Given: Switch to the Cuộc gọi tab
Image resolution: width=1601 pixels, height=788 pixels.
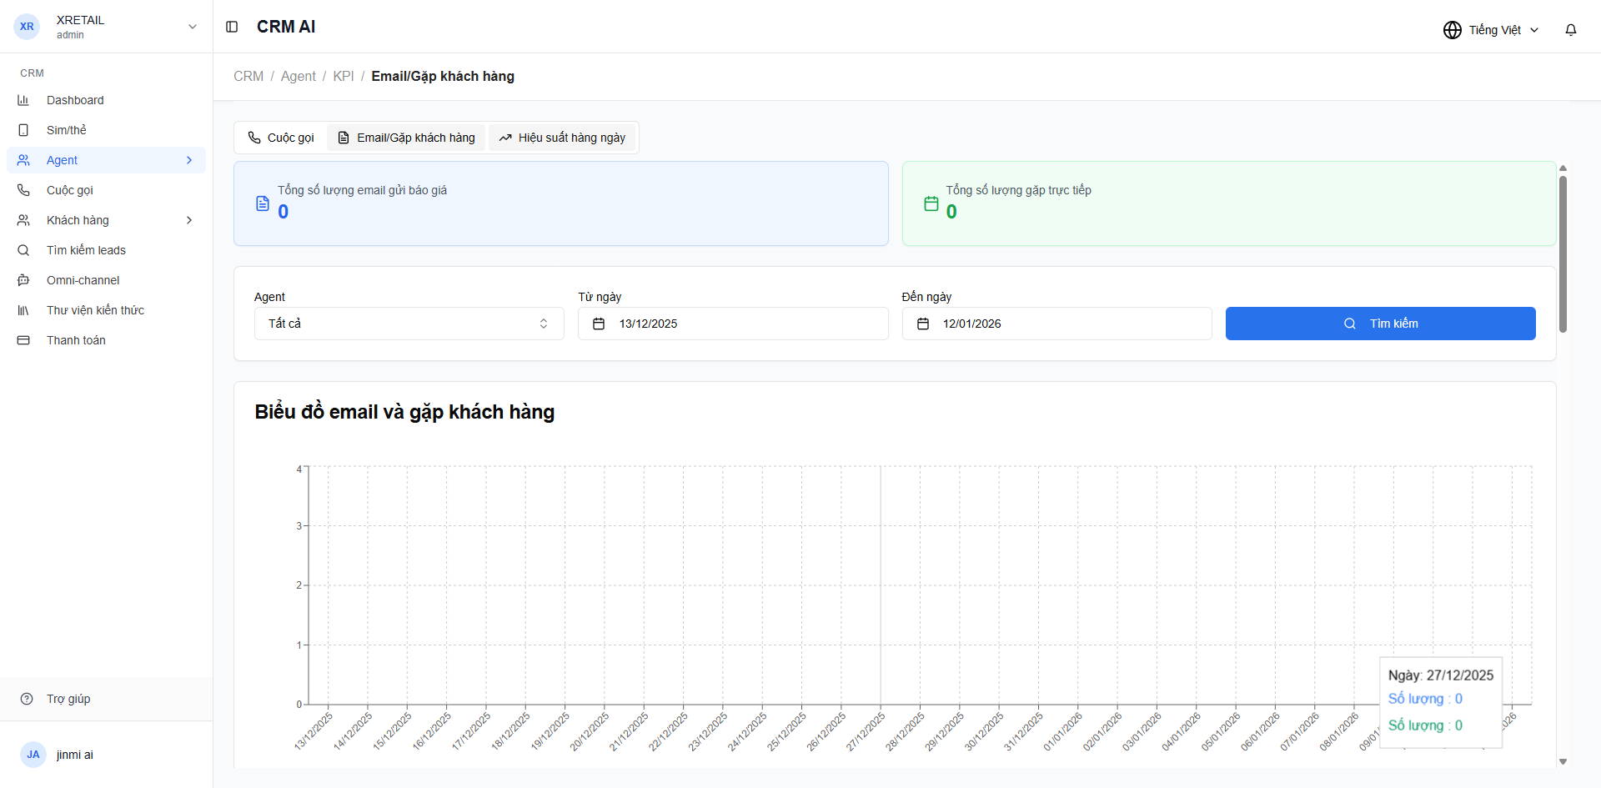Looking at the screenshot, I should pyautogui.click(x=281, y=138).
